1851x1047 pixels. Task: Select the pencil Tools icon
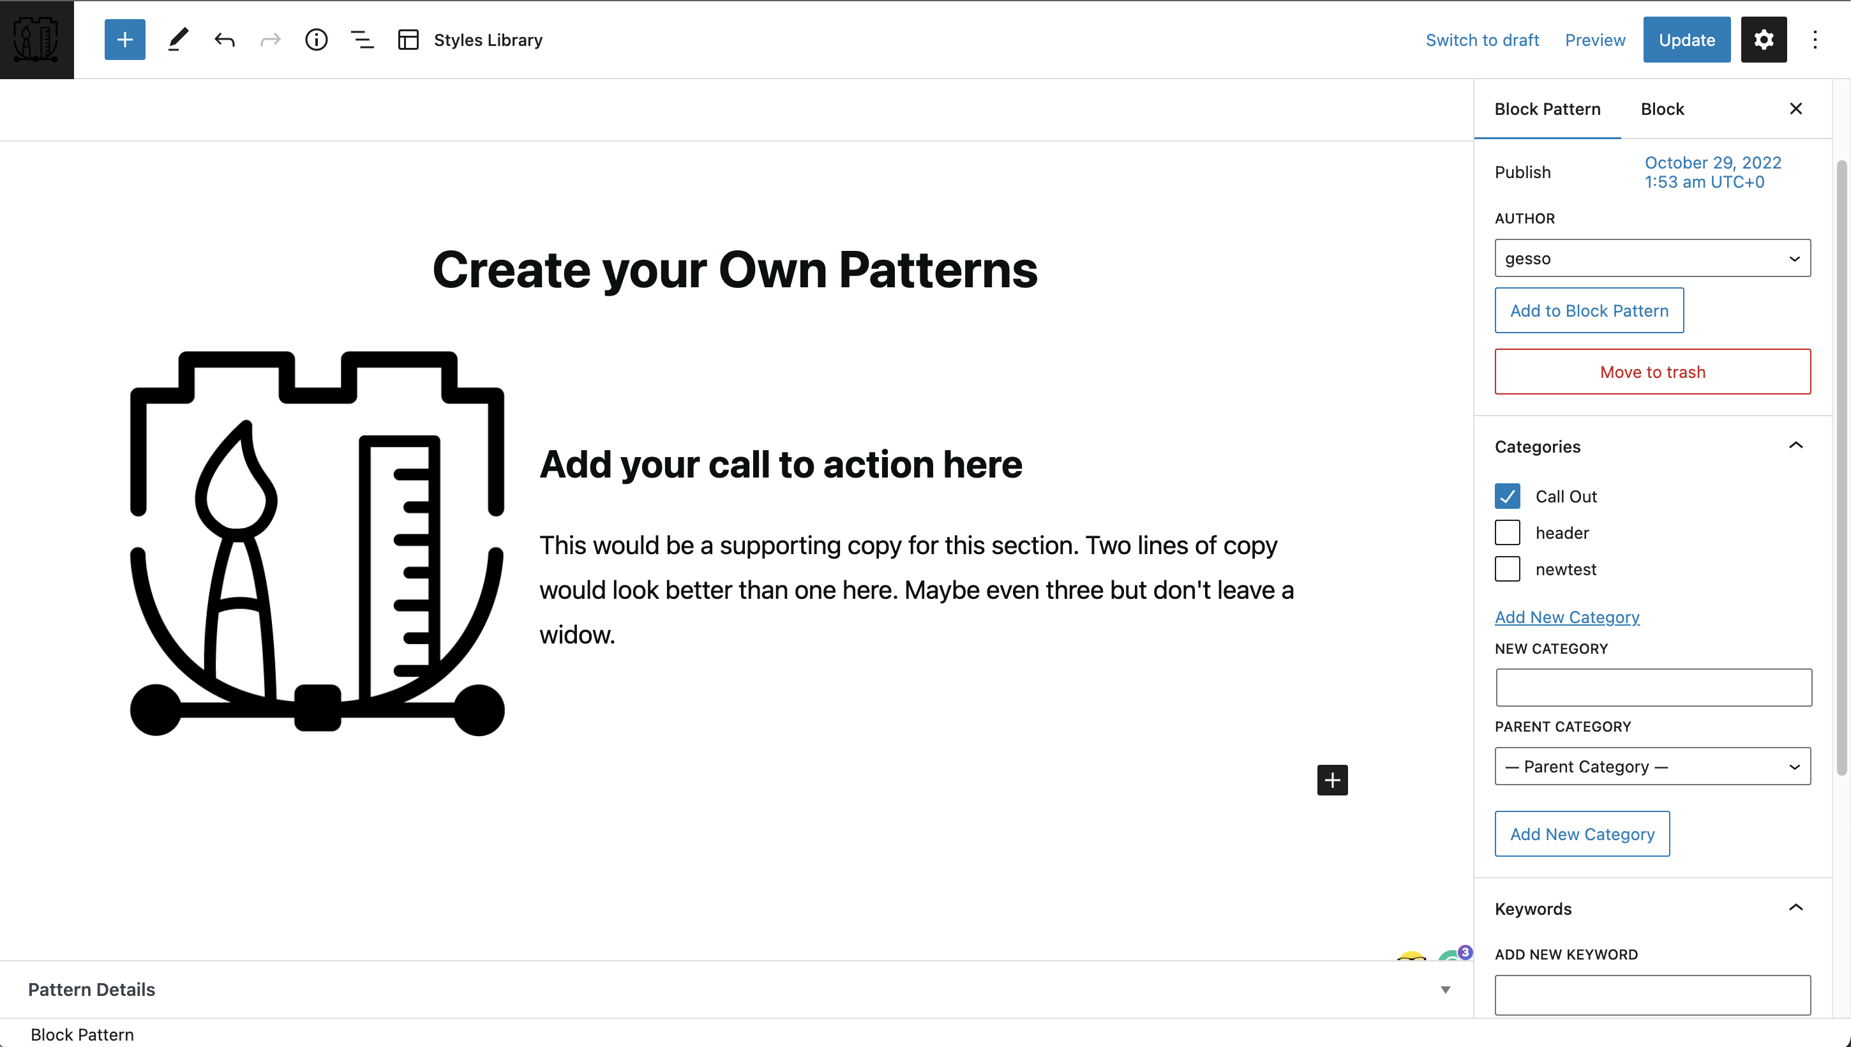(x=178, y=40)
